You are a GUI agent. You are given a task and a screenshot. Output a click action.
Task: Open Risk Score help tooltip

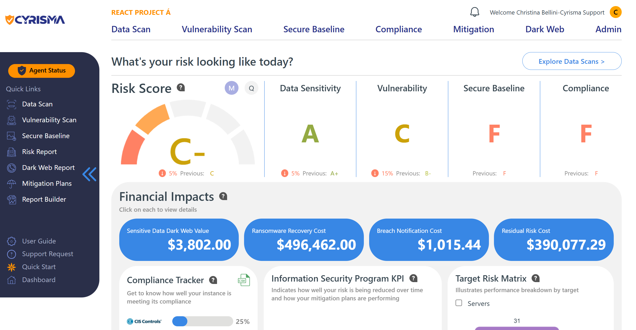(181, 88)
